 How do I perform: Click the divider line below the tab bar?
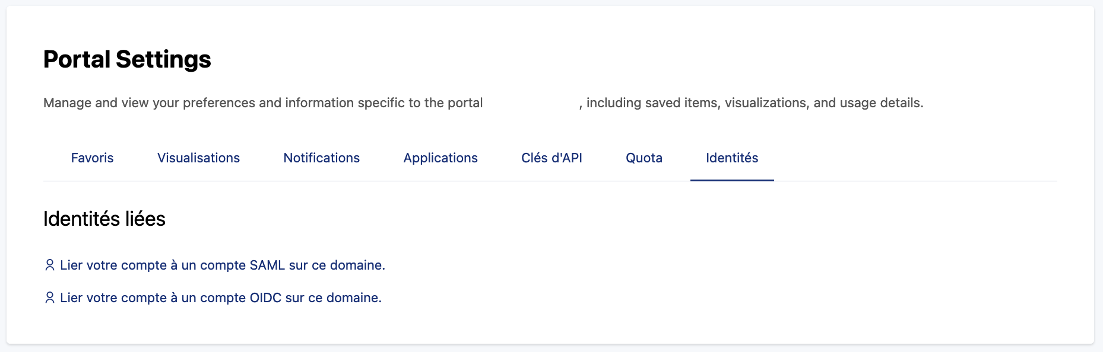416,181
